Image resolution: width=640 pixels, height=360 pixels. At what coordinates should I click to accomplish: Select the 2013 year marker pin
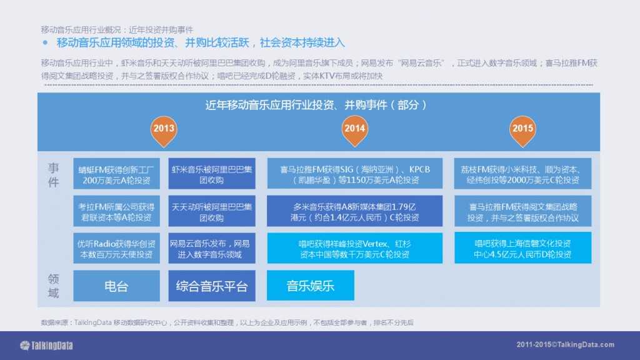[164, 130]
